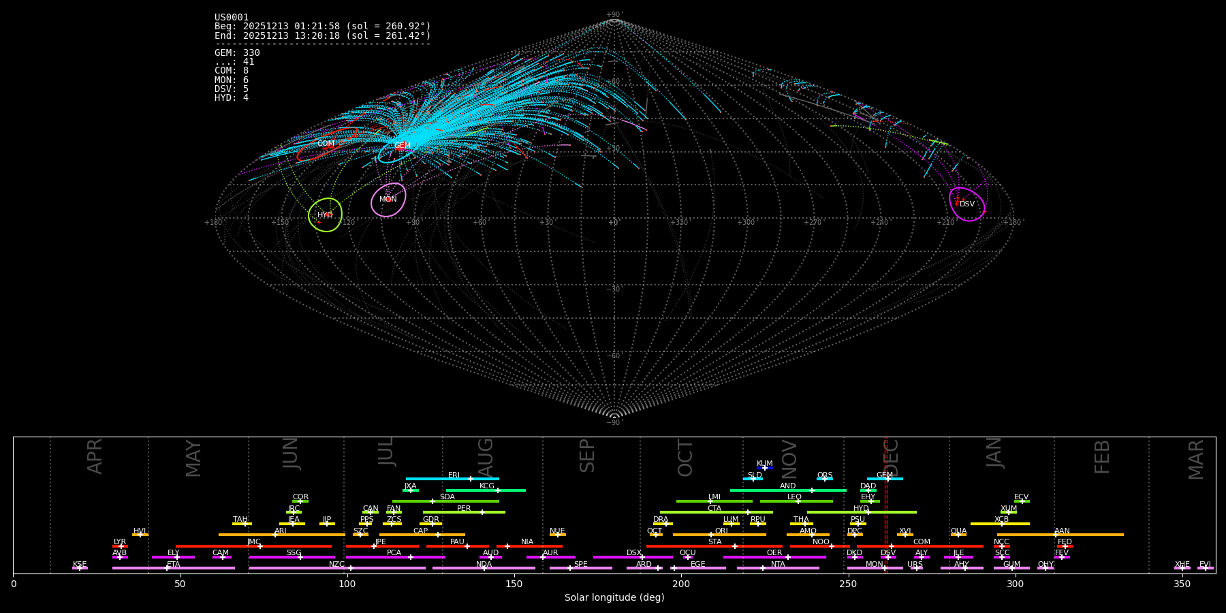
Task: Click the red STA shower bar
Action: click(714, 546)
